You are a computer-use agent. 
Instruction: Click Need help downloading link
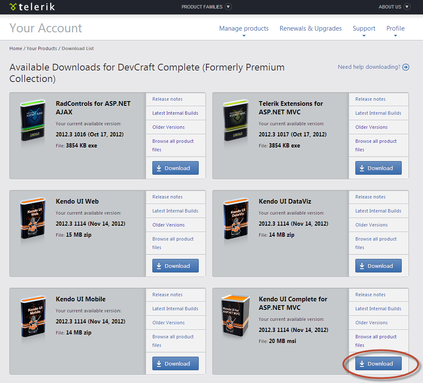tap(369, 67)
